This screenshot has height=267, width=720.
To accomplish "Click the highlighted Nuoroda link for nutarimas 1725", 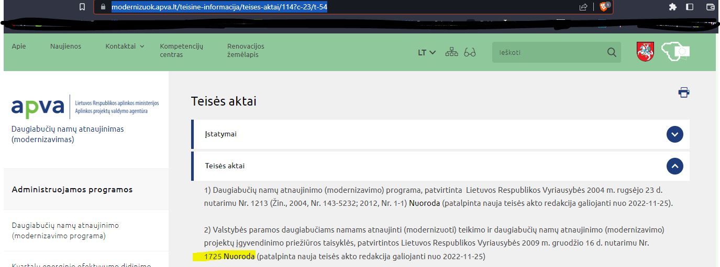I will click(239, 256).
